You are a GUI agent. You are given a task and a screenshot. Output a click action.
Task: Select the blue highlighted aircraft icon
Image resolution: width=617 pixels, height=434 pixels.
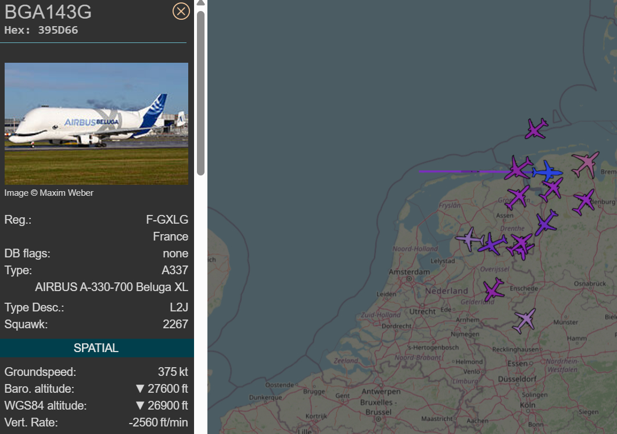point(547,172)
